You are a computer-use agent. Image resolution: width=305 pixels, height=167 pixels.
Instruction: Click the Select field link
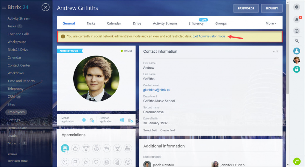coord(150,130)
